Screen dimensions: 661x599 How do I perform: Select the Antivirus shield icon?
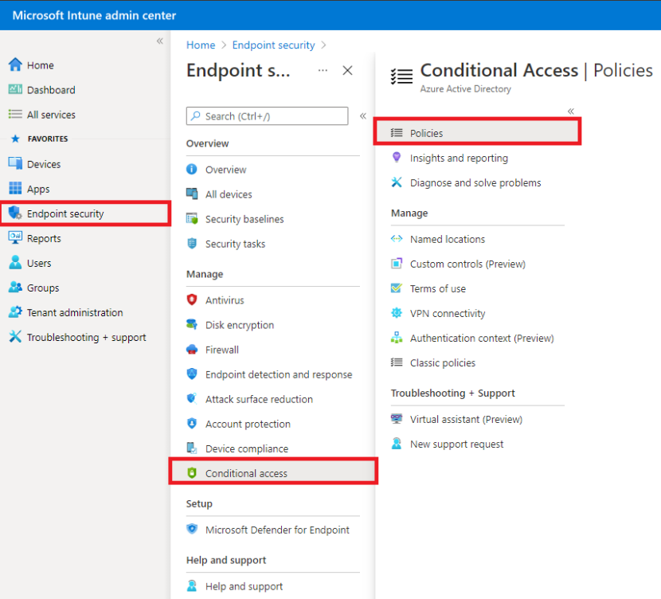tap(193, 299)
